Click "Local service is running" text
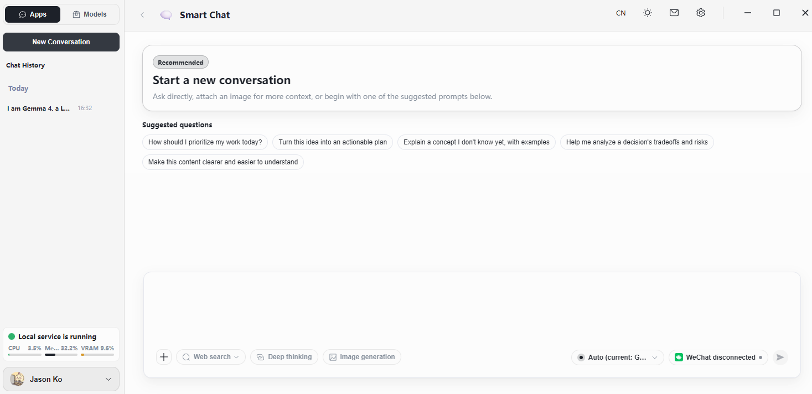 click(x=58, y=336)
